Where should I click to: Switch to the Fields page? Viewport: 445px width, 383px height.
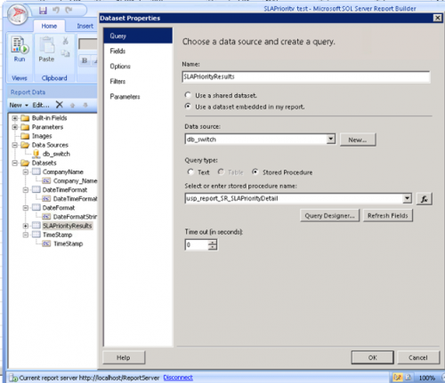(117, 51)
